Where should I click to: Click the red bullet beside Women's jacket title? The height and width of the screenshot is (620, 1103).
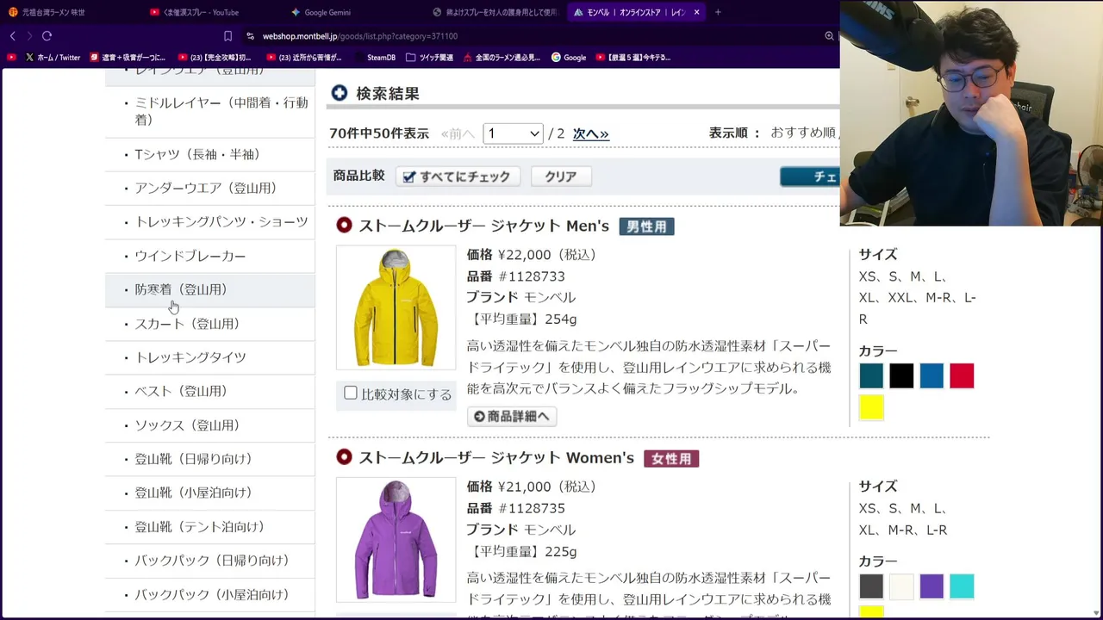tap(344, 457)
